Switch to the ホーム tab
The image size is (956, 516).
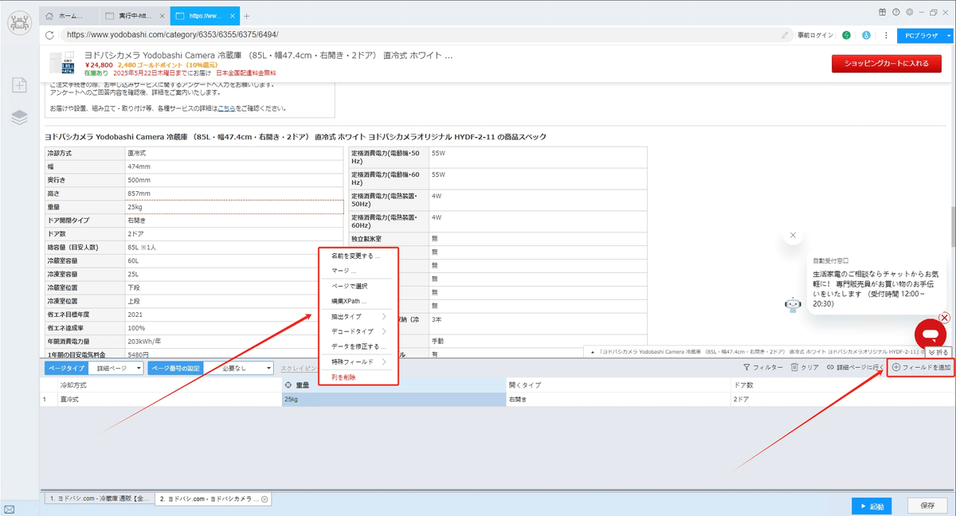coord(70,16)
